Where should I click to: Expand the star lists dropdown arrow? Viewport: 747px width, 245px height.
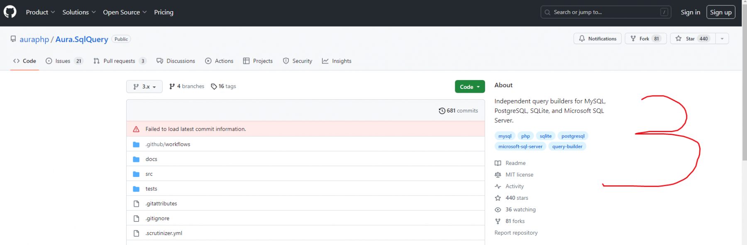(722, 39)
